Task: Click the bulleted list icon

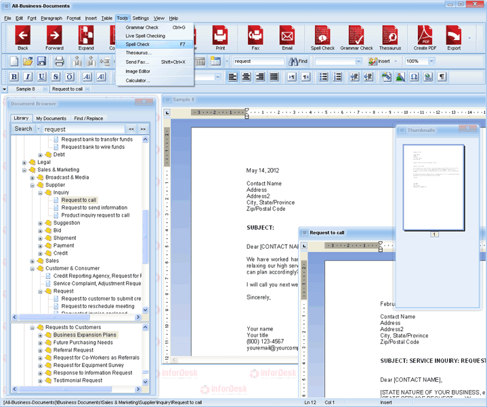Action: tap(323, 77)
